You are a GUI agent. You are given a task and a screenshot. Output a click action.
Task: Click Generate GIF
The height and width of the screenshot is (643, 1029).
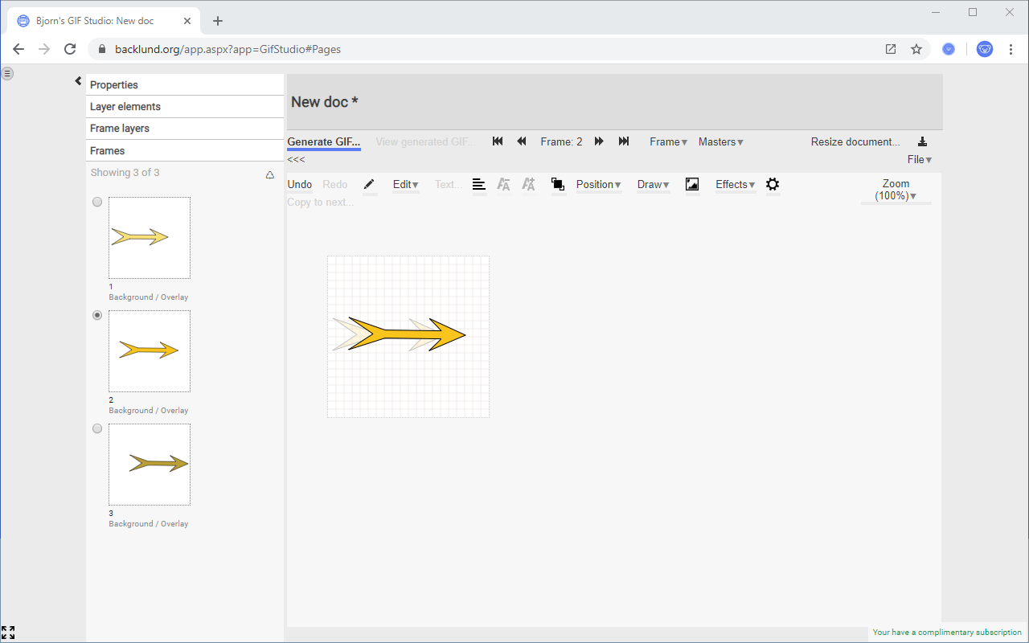(323, 141)
